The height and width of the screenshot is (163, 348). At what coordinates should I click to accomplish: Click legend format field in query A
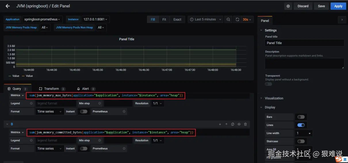[56, 103]
